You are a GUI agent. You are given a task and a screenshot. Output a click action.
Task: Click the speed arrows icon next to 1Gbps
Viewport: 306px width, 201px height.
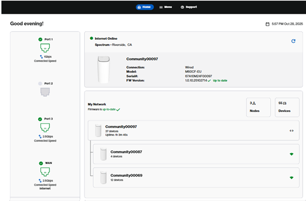[x=41, y=56]
